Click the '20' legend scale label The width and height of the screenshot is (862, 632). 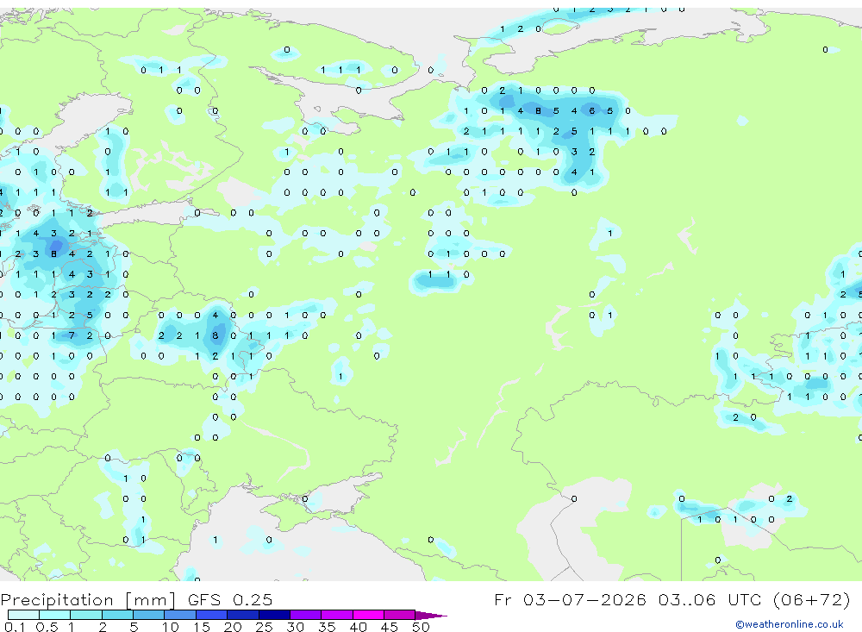(233, 627)
